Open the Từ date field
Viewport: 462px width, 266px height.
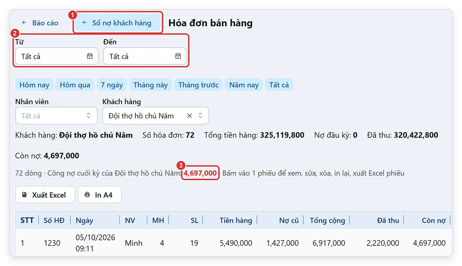[x=57, y=56]
